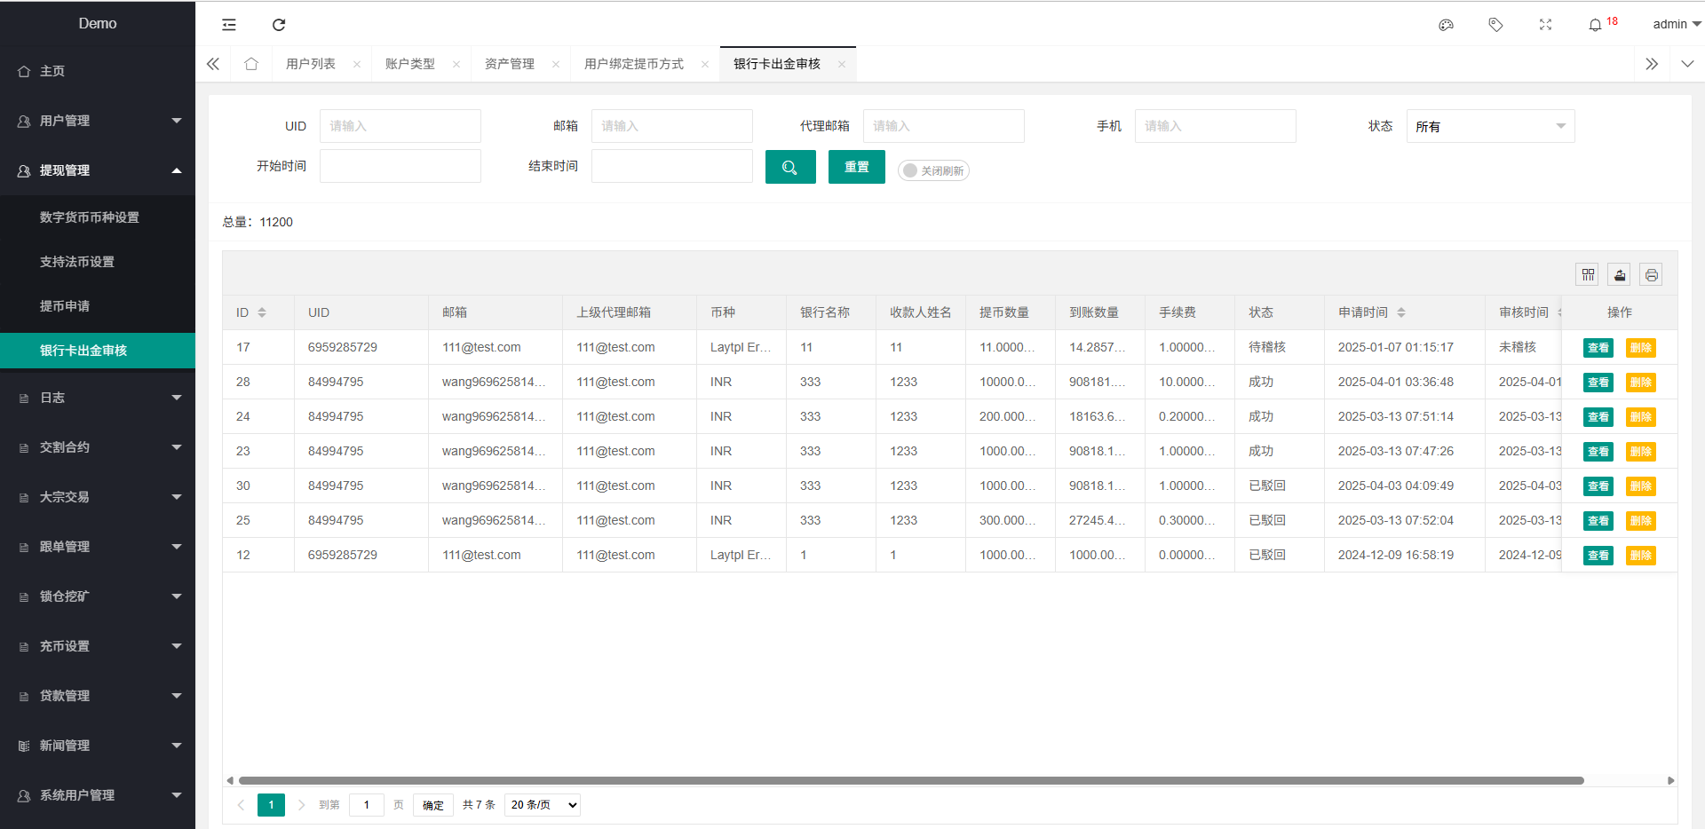
Task: Click the notification bell icon
Action: [1595, 25]
